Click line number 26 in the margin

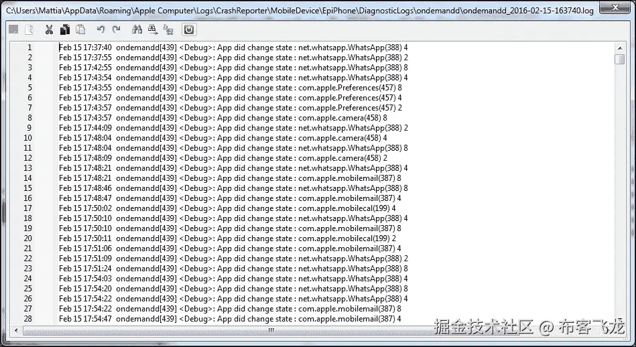coord(27,298)
